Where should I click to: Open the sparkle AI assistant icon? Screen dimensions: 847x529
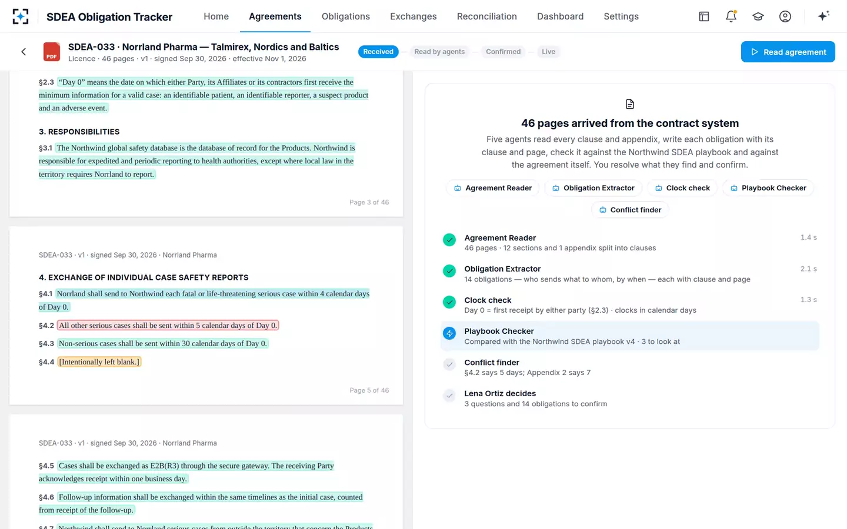tap(823, 16)
